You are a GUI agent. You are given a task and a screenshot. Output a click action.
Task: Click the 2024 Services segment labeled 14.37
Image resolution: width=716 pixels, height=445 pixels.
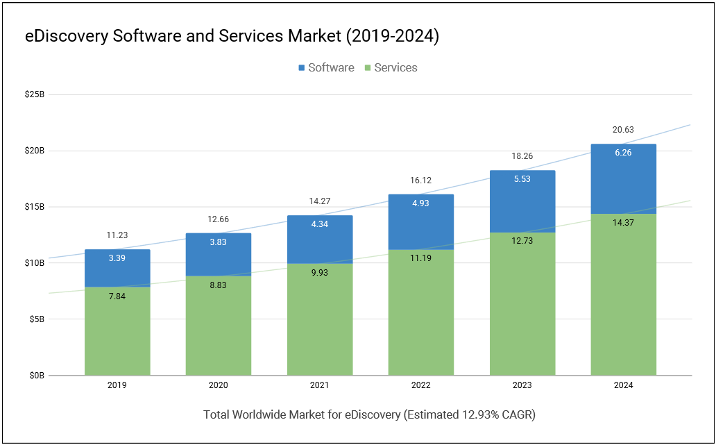point(623,294)
